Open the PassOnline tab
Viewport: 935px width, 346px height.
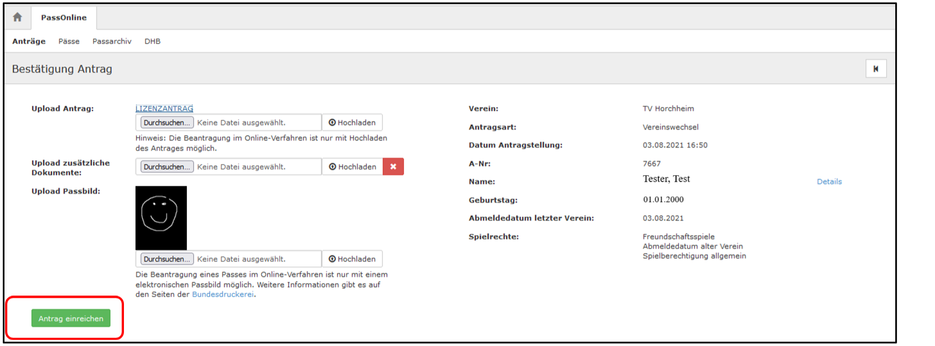coord(64,18)
